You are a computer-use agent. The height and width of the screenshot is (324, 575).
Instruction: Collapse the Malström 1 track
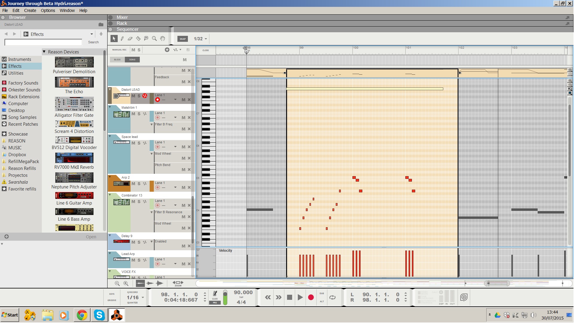click(110, 107)
